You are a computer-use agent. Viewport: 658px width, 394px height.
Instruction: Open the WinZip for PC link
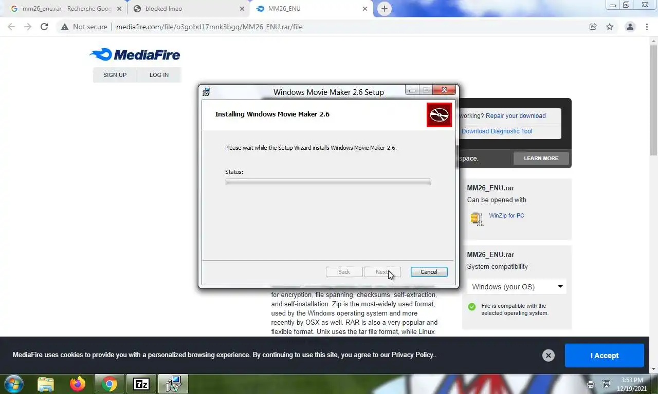506,215
